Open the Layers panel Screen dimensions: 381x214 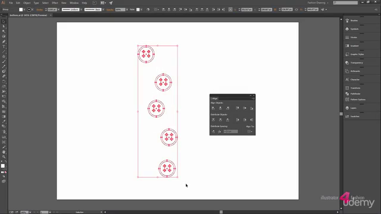351,108
